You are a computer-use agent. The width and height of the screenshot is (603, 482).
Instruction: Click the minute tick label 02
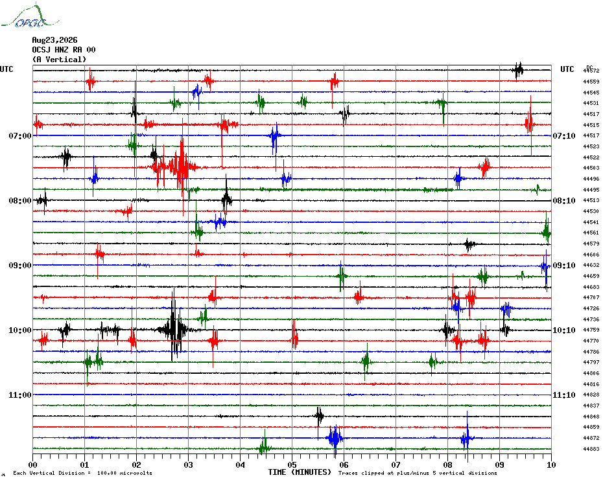point(137,465)
